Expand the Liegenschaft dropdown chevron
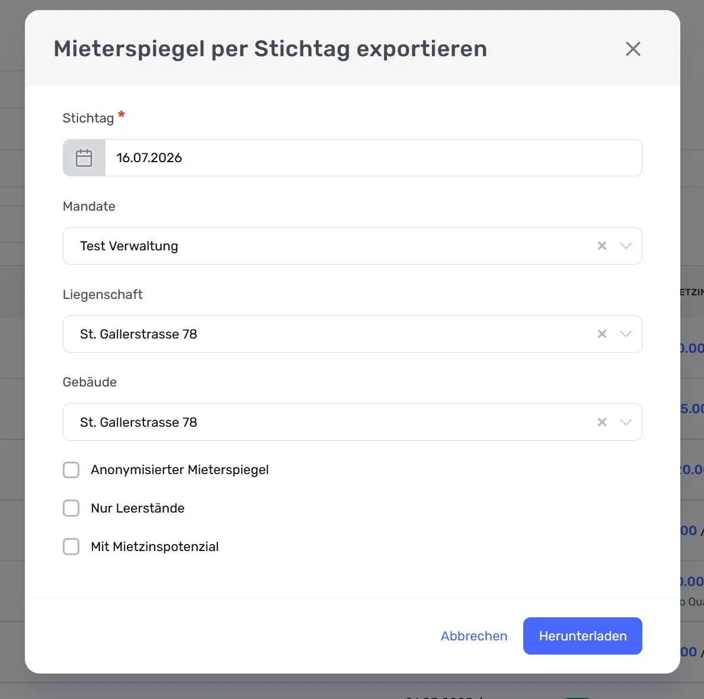The width and height of the screenshot is (704, 699). coord(626,334)
